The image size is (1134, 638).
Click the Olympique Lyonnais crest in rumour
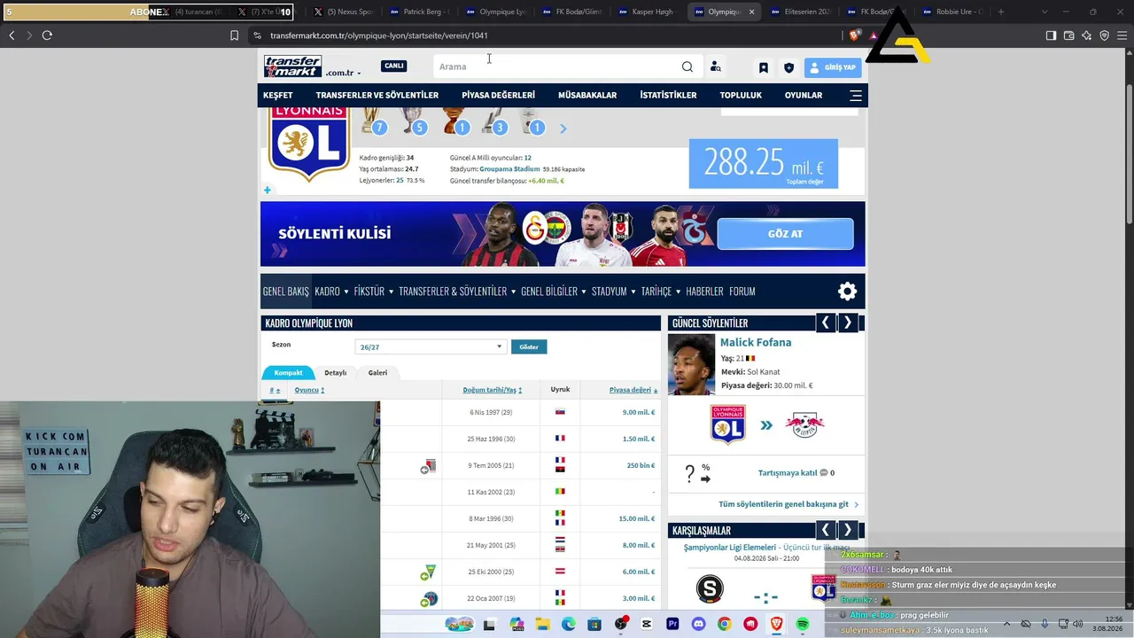point(727,424)
